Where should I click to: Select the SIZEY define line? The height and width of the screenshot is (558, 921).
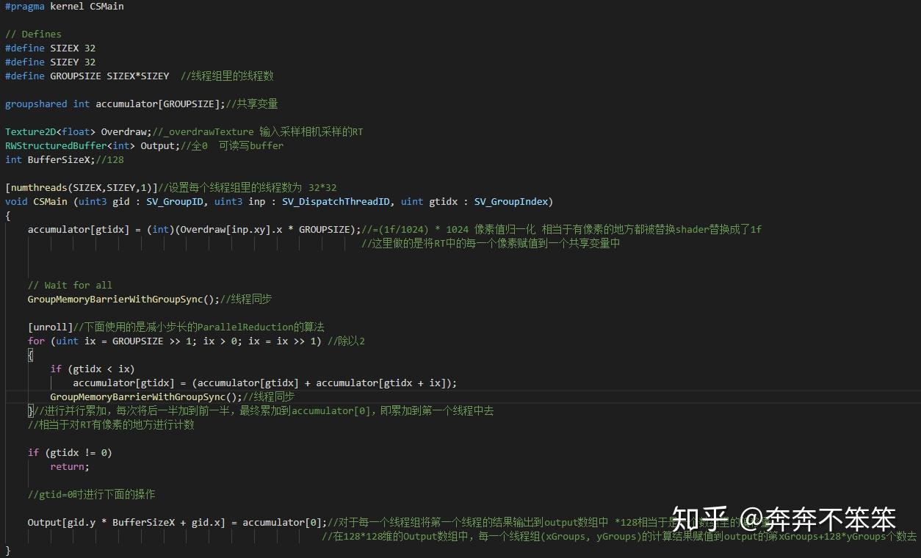[x=48, y=62]
